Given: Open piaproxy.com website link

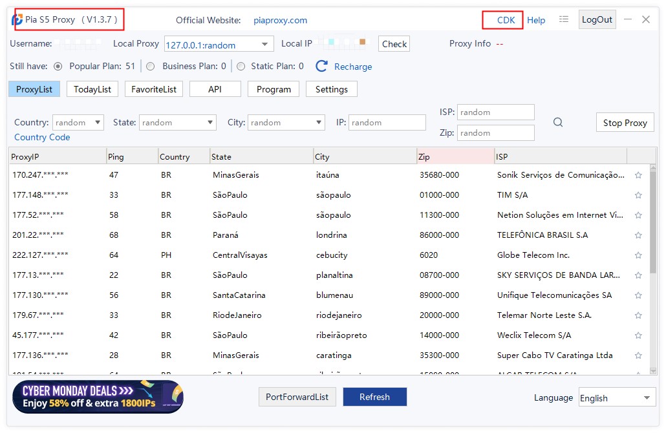Looking at the screenshot, I should point(281,20).
